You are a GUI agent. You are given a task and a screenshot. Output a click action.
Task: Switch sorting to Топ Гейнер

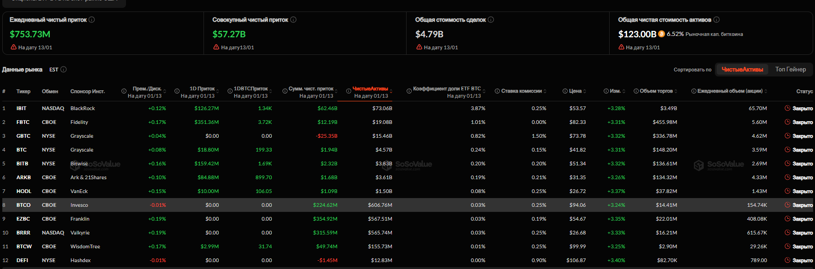[791, 70]
